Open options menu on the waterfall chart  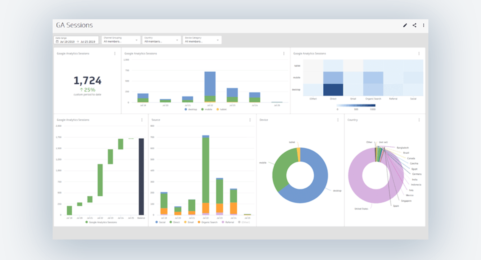coord(142,120)
